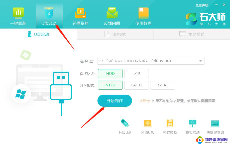Screen dimensions: 230x145
Task: Choose FAT32 partition format
Action: pos(137,85)
